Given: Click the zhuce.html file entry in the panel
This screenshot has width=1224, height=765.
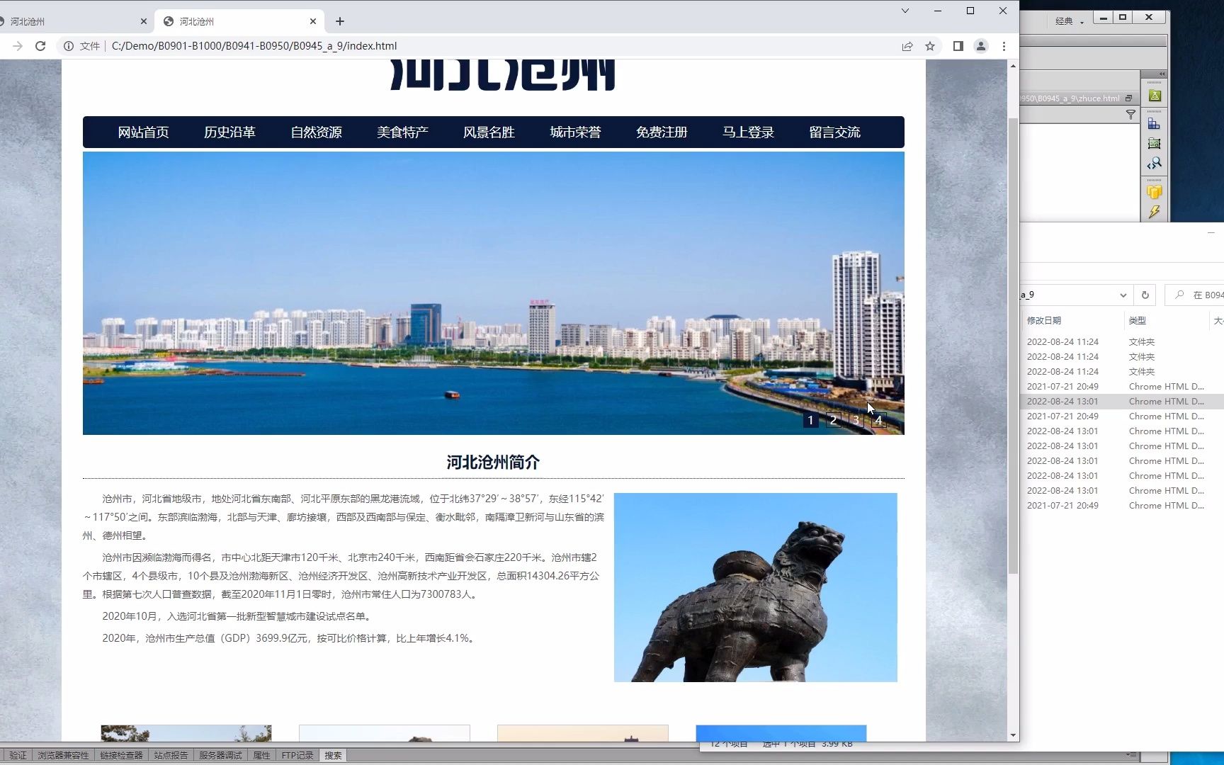Looking at the screenshot, I should tap(1071, 98).
